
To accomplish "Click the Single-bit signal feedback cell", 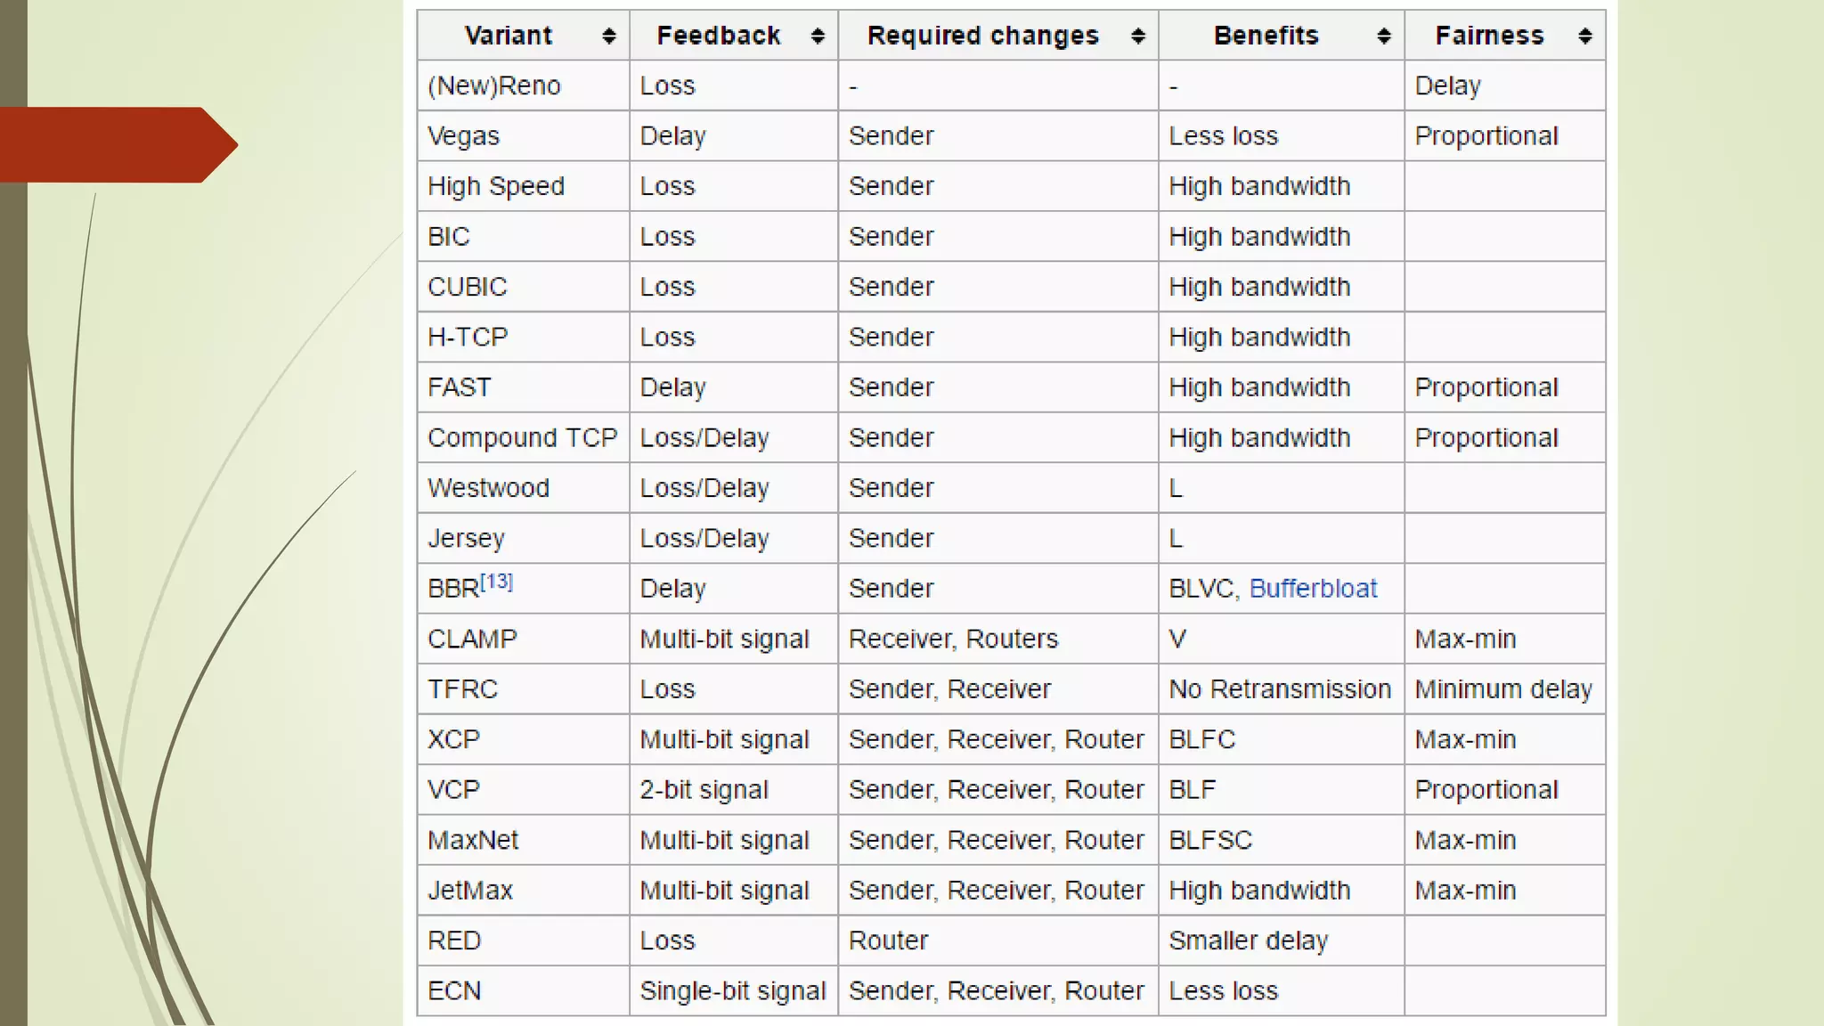I will [x=732, y=991].
